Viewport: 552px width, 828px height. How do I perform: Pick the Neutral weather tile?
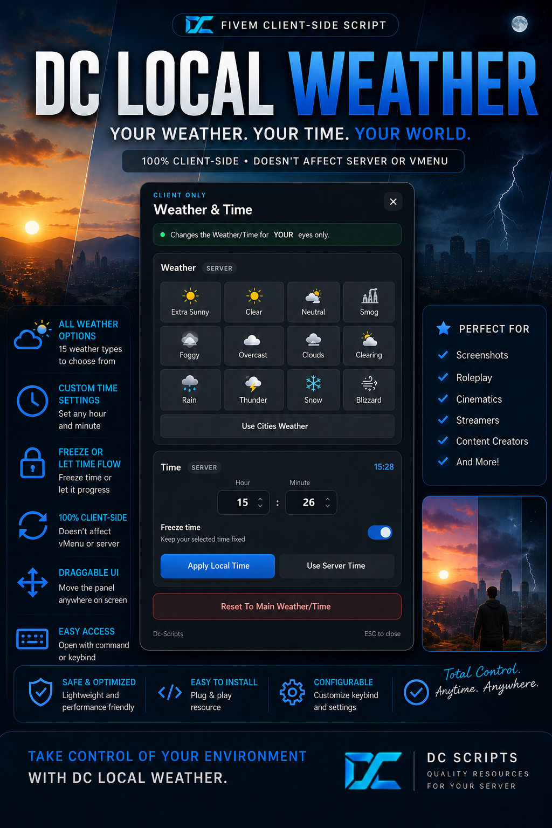tap(313, 302)
